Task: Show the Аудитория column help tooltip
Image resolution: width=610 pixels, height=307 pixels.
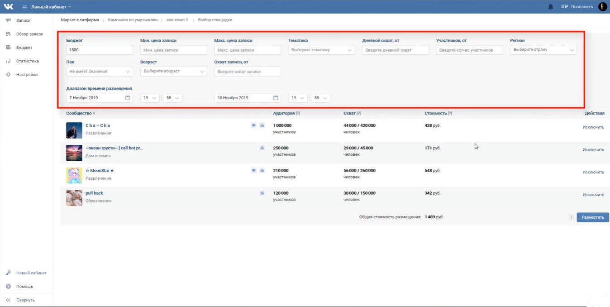Action: point(298,114)
